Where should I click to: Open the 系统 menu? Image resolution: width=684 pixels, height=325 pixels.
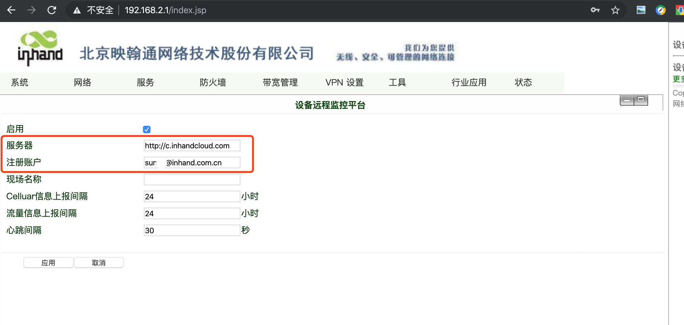(20, 82)
